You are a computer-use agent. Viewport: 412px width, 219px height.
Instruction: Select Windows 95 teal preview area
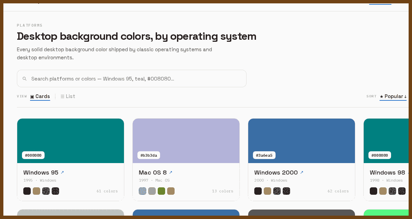click(x=71, y=141)
